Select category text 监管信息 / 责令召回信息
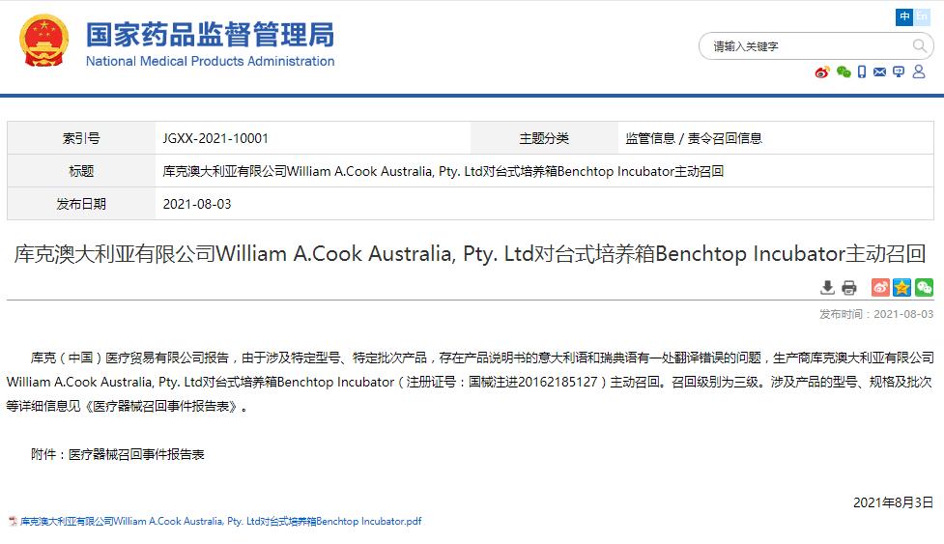This screenshot has width=944, height=544. [694, 138]
